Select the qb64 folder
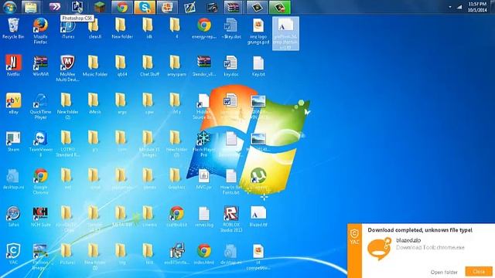The width and height of the screenshot is (495, 278). pyautogui.click(x=122, y=66)
